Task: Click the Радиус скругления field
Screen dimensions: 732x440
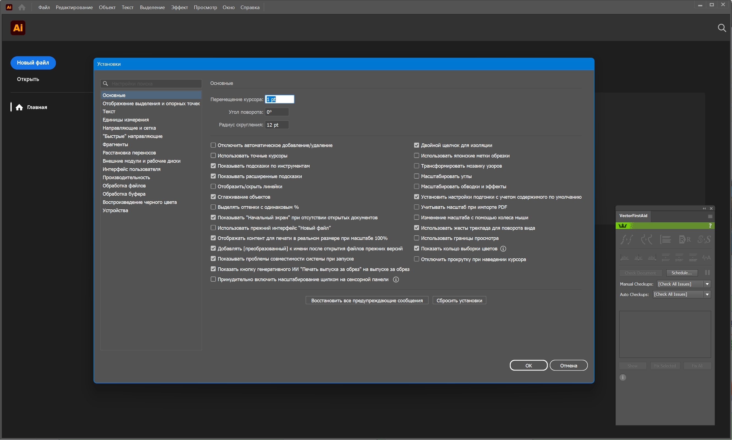Action: coord(276,125)
